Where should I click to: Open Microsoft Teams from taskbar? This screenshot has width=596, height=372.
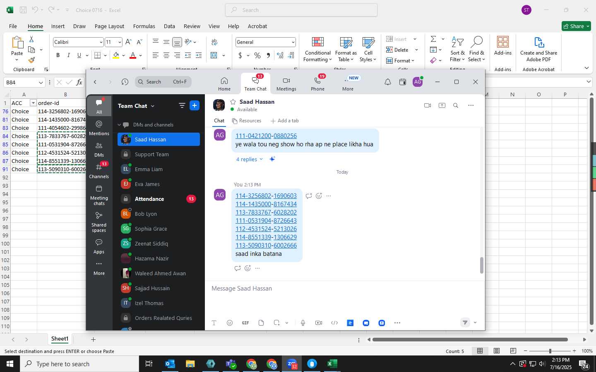tap(231, 364)
